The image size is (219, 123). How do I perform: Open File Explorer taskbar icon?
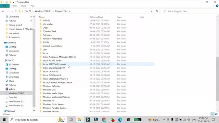click(80, 120)
